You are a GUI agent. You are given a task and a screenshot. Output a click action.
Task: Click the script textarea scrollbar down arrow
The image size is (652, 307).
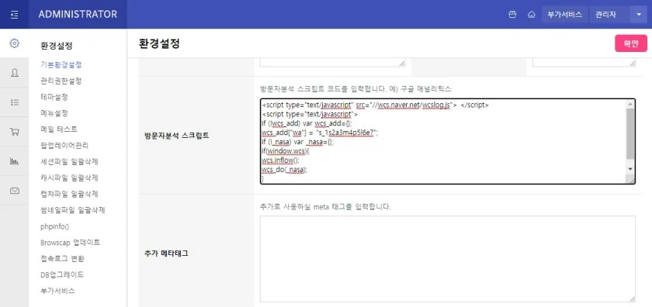630,169
